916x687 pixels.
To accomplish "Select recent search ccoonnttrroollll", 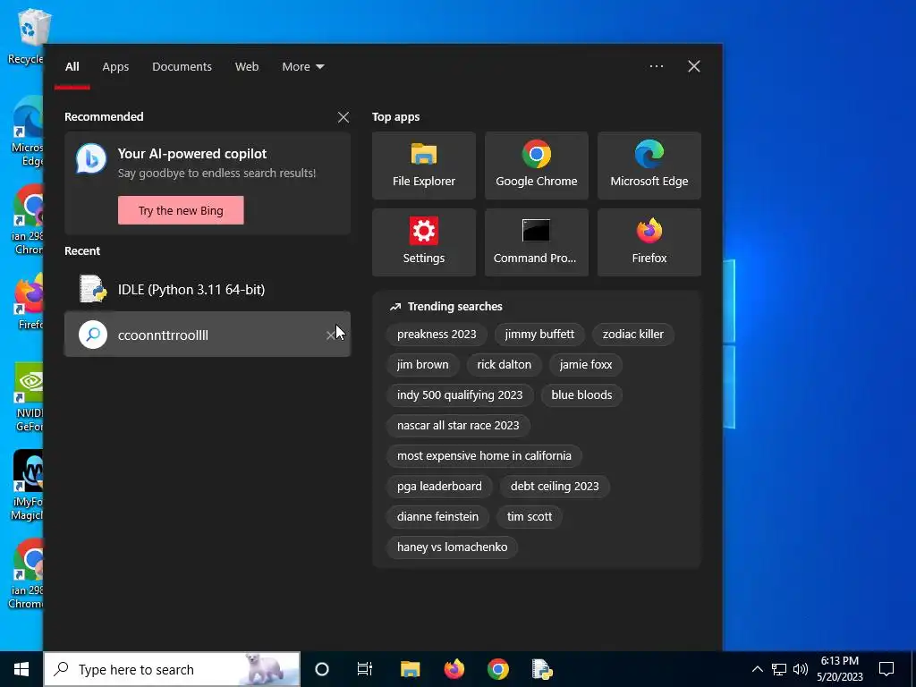I will [208, 335].
